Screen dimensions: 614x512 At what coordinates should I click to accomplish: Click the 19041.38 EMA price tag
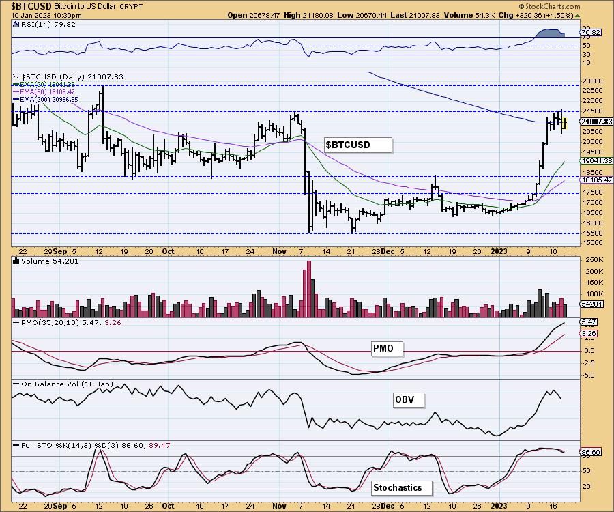596,160
